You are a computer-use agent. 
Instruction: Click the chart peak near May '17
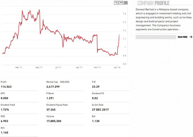pos(39,10)
